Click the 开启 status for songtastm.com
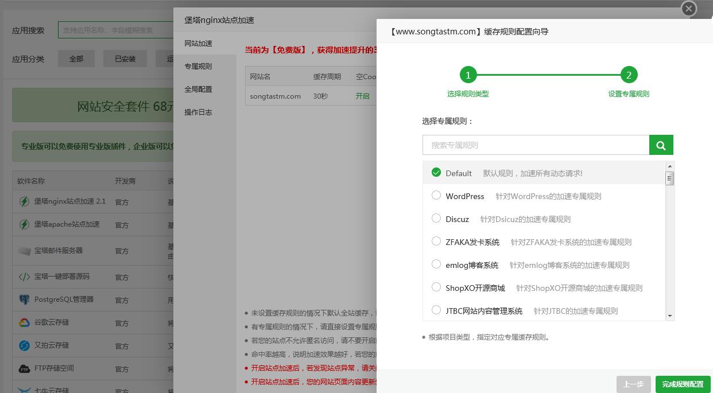The height and width of the screenshot is (393, 713). pos(363,96)
